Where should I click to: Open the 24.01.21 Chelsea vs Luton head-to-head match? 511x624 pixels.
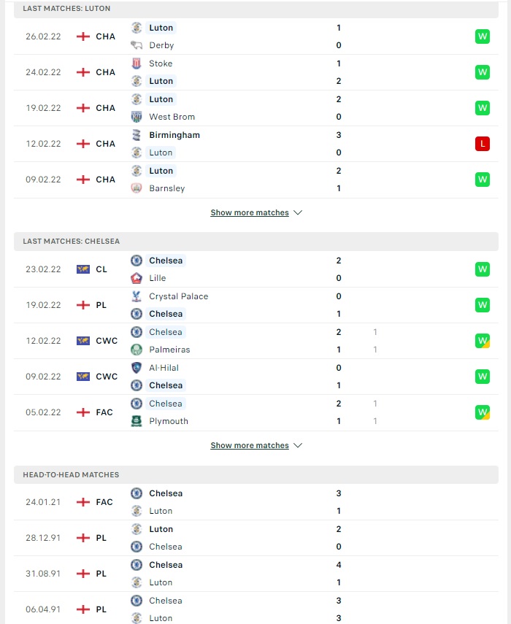(256, 502)
